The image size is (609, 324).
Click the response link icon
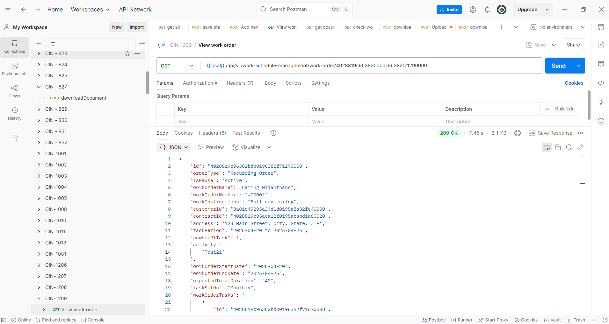click(x=580, y=147)
